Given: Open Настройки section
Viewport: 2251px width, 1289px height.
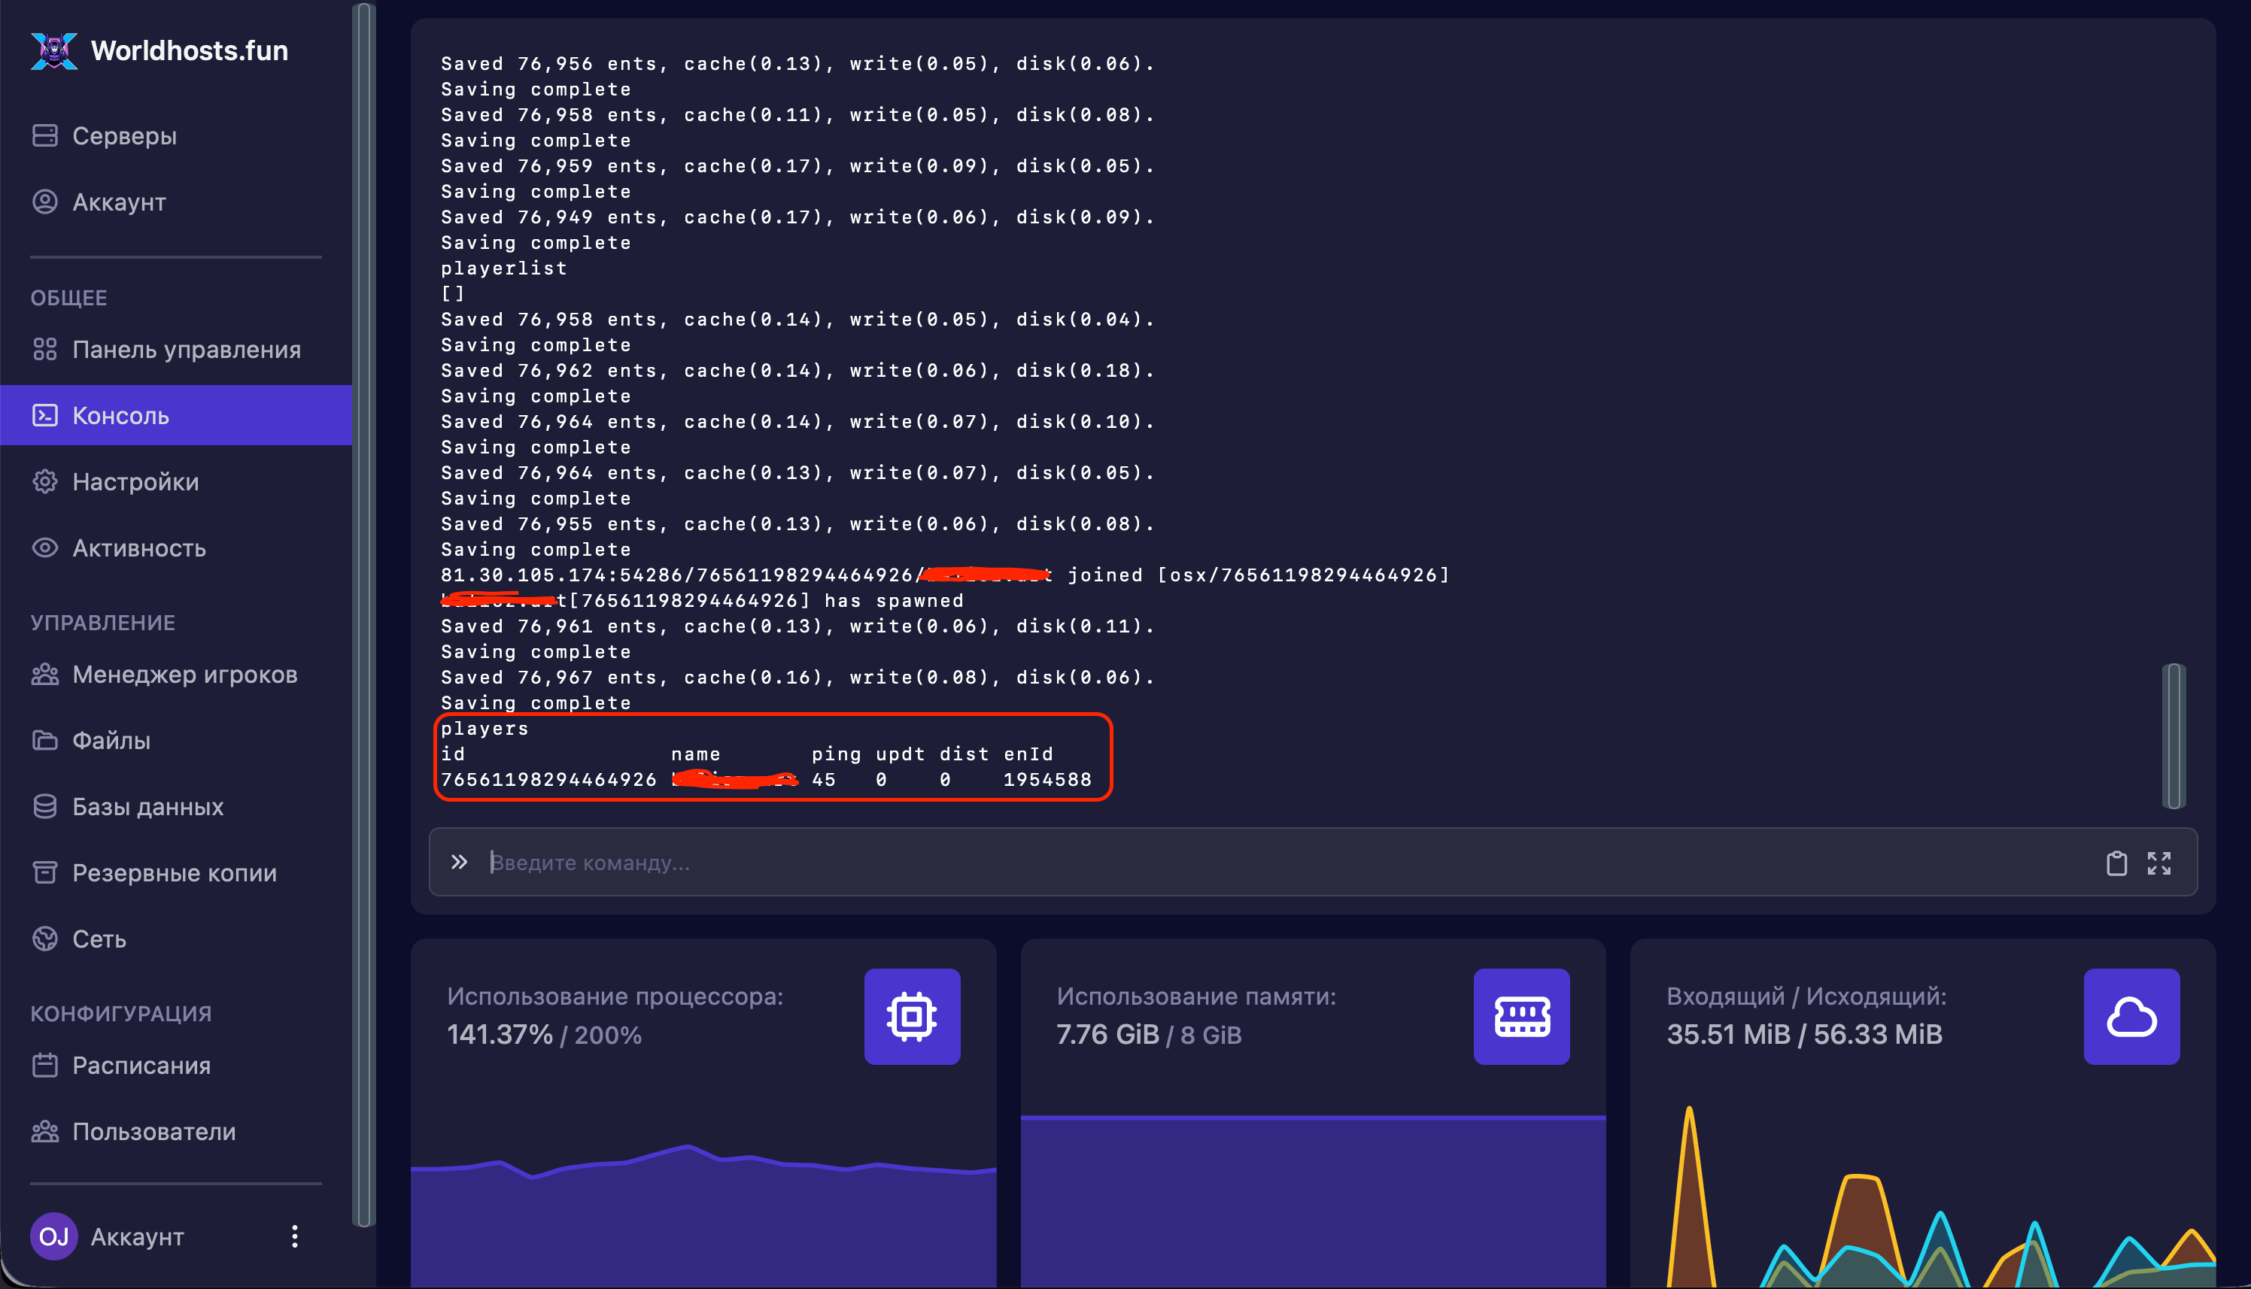Looking at the screenshot, I should [x=176, y=481].
